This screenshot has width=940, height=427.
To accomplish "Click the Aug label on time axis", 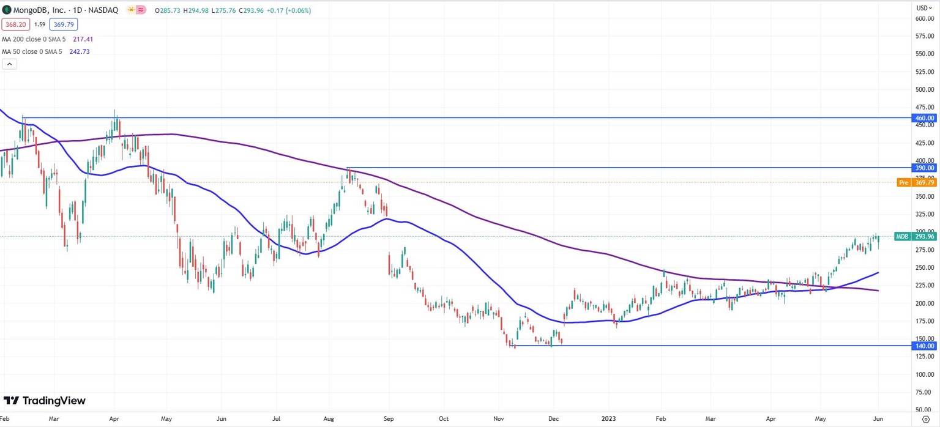I will pos(328,419).
